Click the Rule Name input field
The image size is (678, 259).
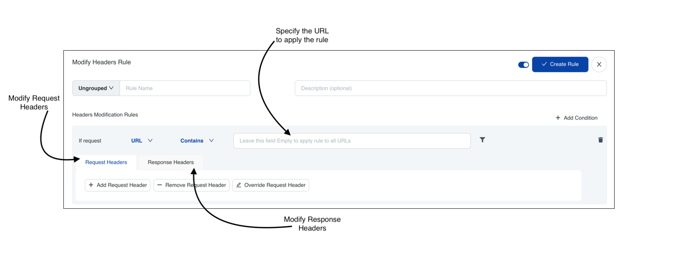[185, 88]
